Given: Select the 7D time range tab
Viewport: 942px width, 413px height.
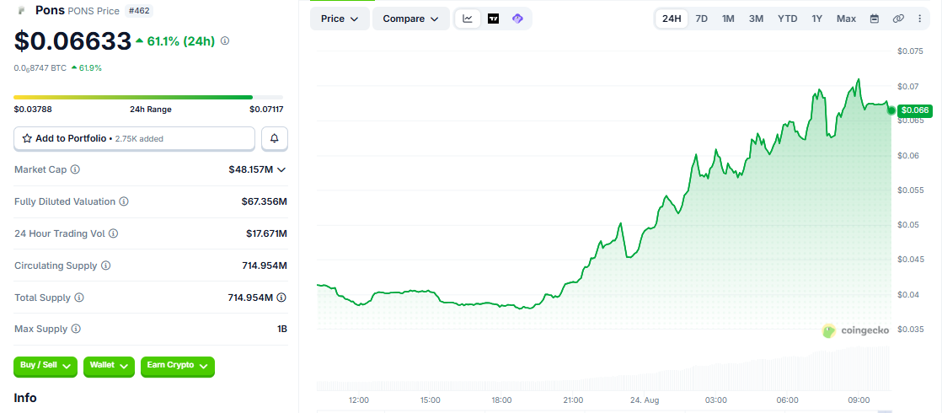Looking at the screenshot, I should pos(701,19).
